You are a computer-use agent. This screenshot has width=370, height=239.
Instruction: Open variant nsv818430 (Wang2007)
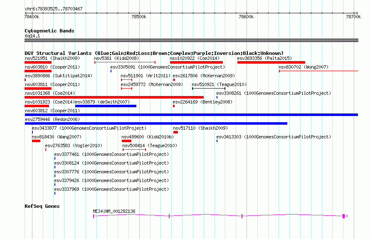pyautogui.click(x=57, y=137)
